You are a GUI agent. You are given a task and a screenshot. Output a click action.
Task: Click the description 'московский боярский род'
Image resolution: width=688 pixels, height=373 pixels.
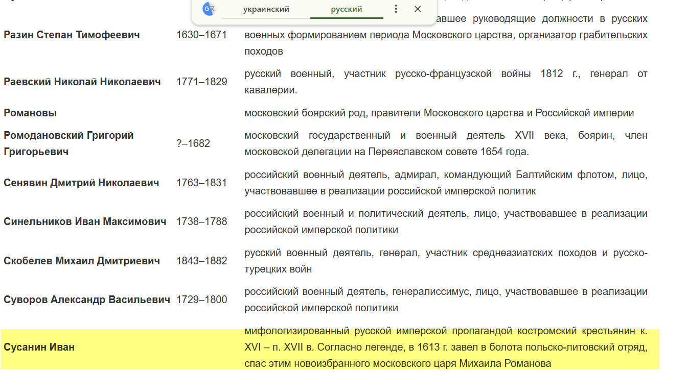tap(439, 113)
